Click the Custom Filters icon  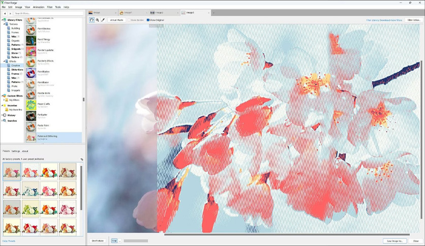click(5, 96)
